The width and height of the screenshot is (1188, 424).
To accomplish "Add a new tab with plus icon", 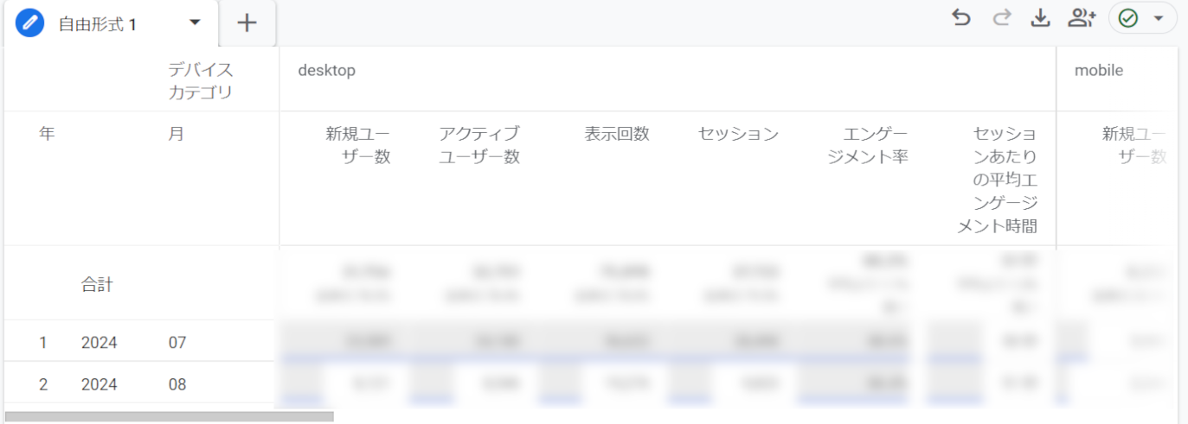I will pos(247,23).
